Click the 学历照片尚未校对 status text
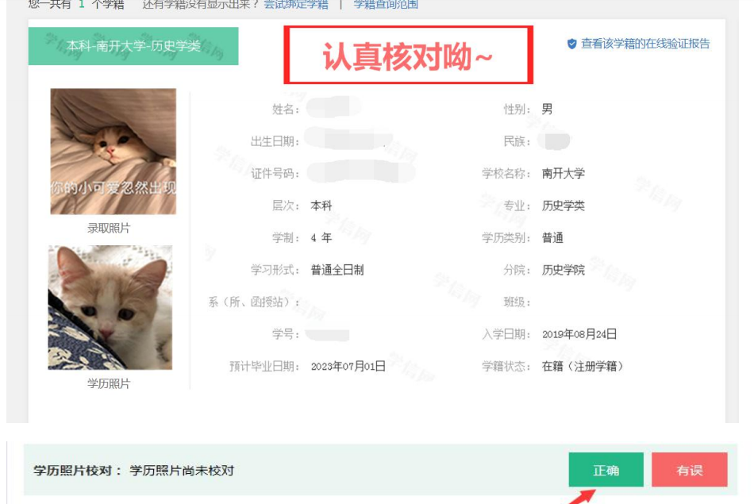This screenshot has height=504, width=754. click(182, 471)
